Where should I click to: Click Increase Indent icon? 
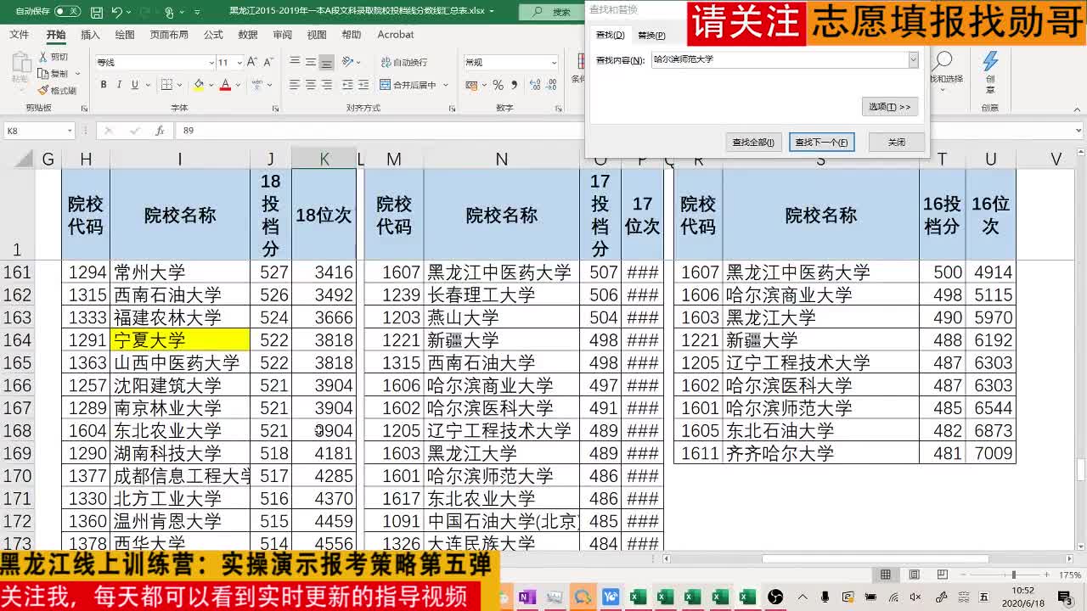coord(363,85)
